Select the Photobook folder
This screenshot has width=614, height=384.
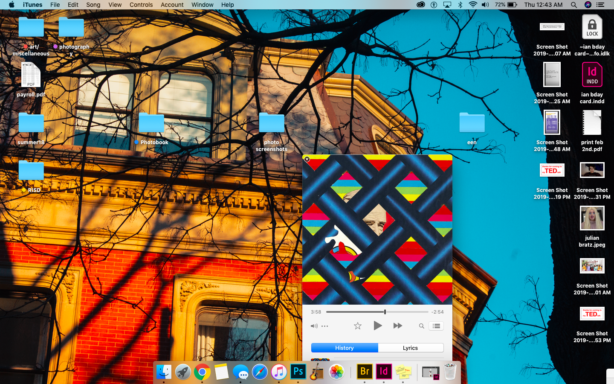coord(151,129)
